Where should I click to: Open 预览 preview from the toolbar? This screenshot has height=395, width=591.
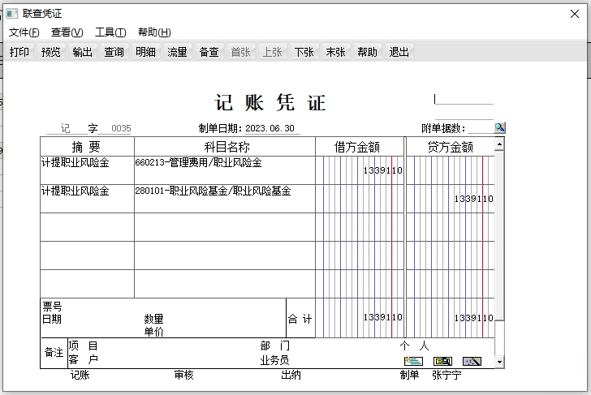pyautogui.click(x=51, y=52)
